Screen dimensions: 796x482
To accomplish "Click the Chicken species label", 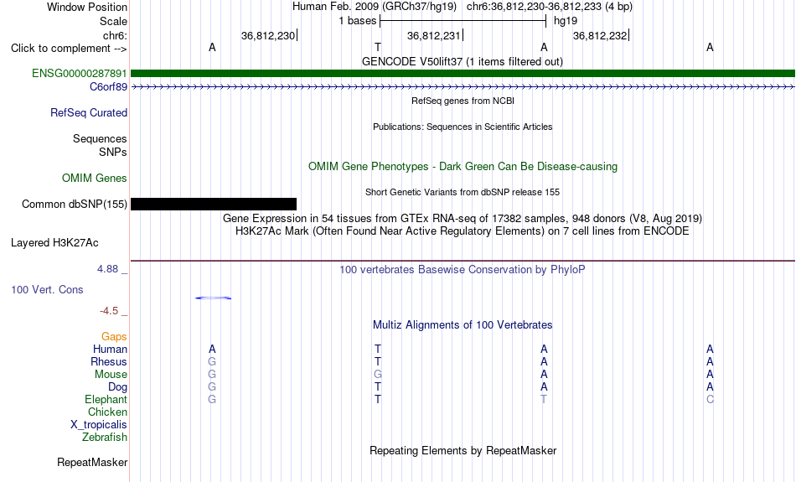I will (107, 412).
